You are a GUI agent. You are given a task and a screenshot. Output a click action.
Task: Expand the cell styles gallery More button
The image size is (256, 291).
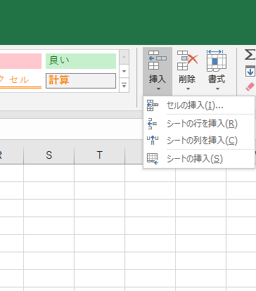tap(124, 85)
